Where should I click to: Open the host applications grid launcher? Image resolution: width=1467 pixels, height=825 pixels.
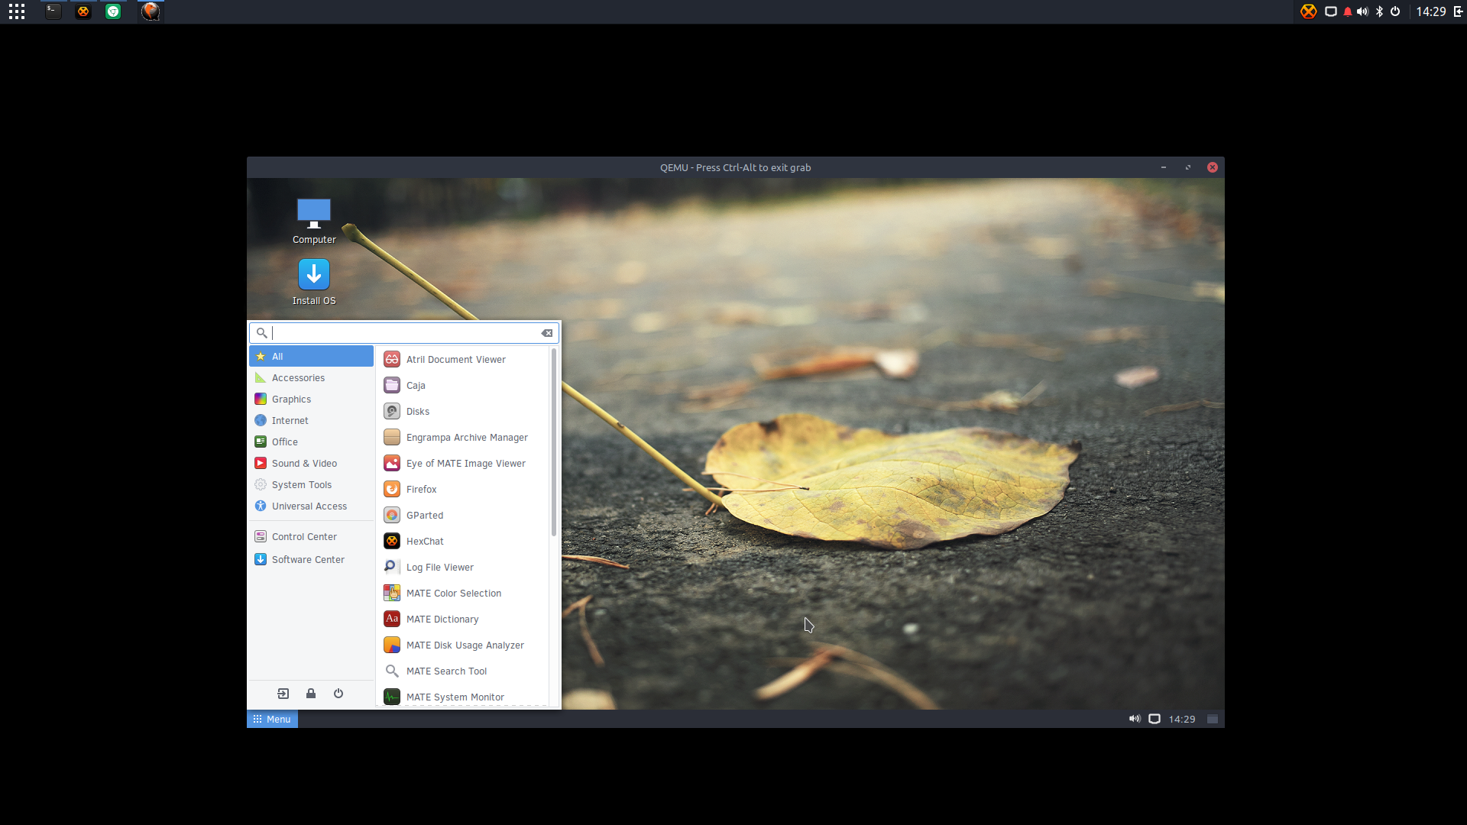click(17, 11)
